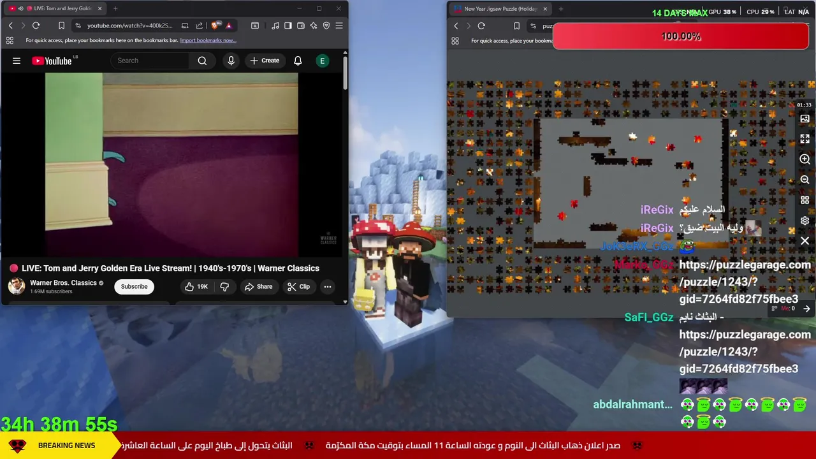Viewport: 816px width, 459px height.
Task: Open the YouTube Create menu
Action: (265, 61)
